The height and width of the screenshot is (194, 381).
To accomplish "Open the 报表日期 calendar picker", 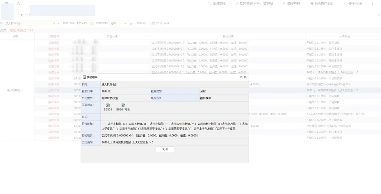I will pyautogui.click(x=91, y=23).
